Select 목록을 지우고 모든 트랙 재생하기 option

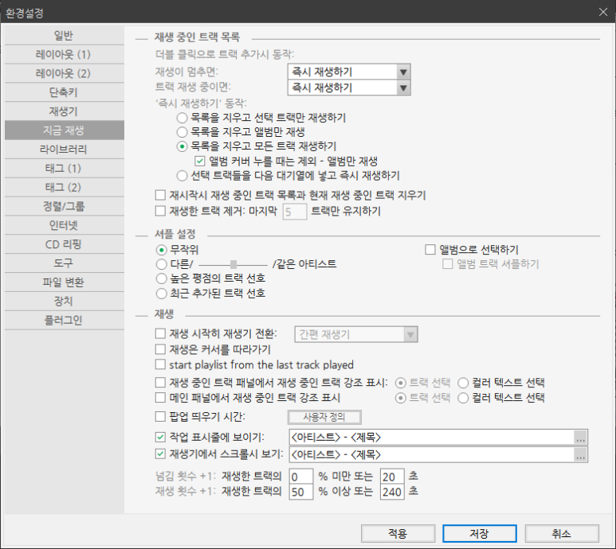(x=182, y=146)
